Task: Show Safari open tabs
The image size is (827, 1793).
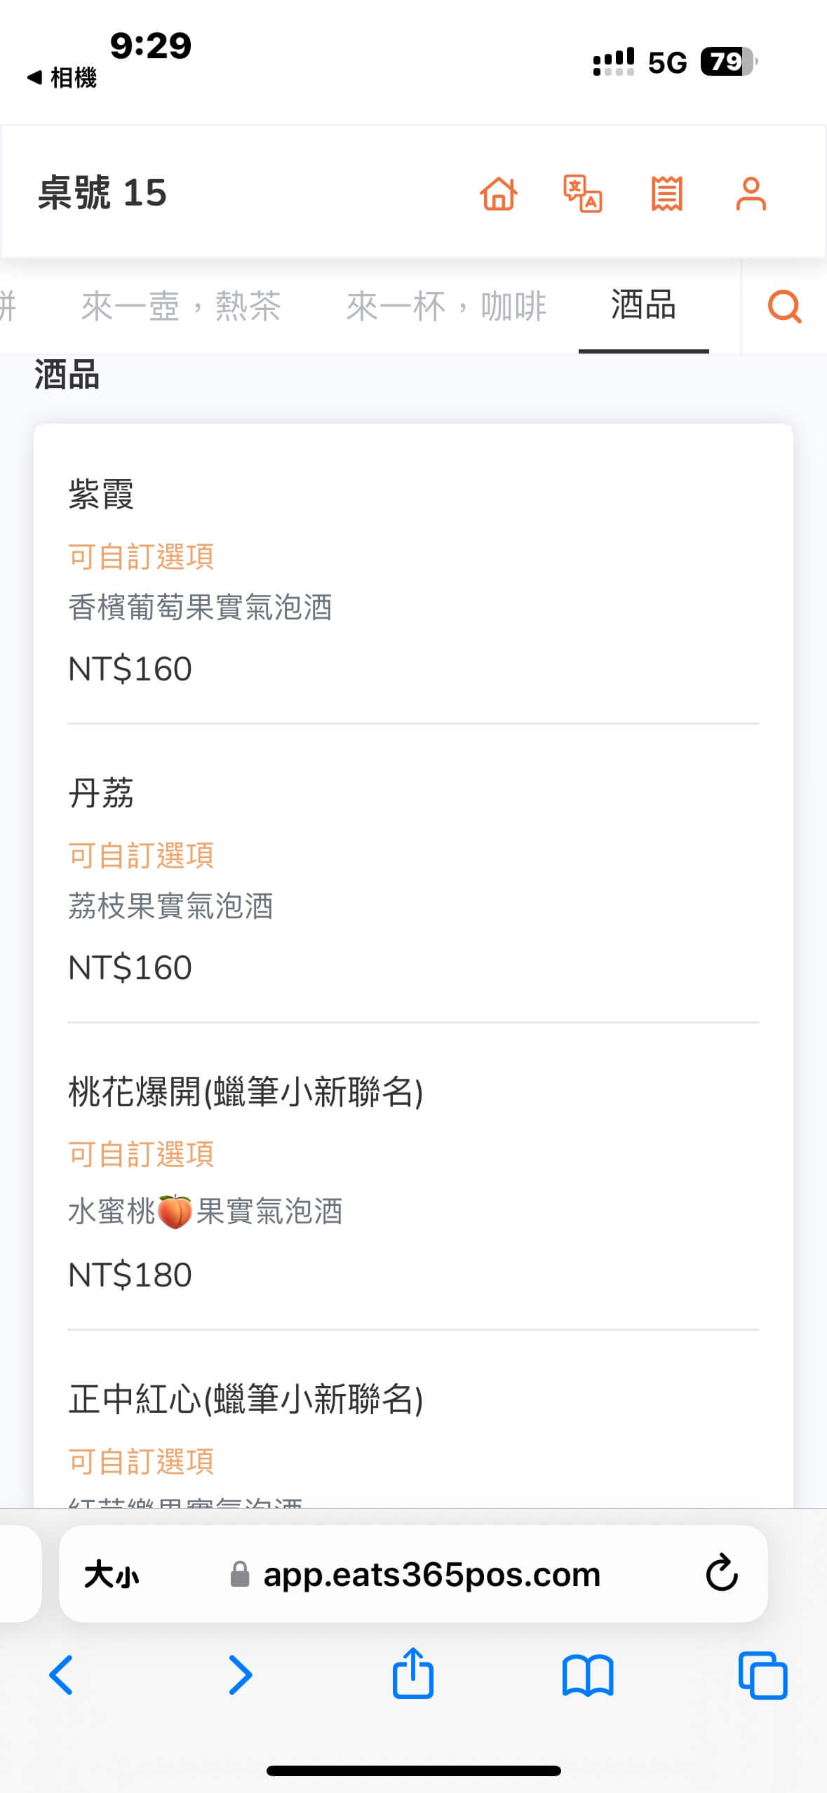Action: pos(762,1676)
